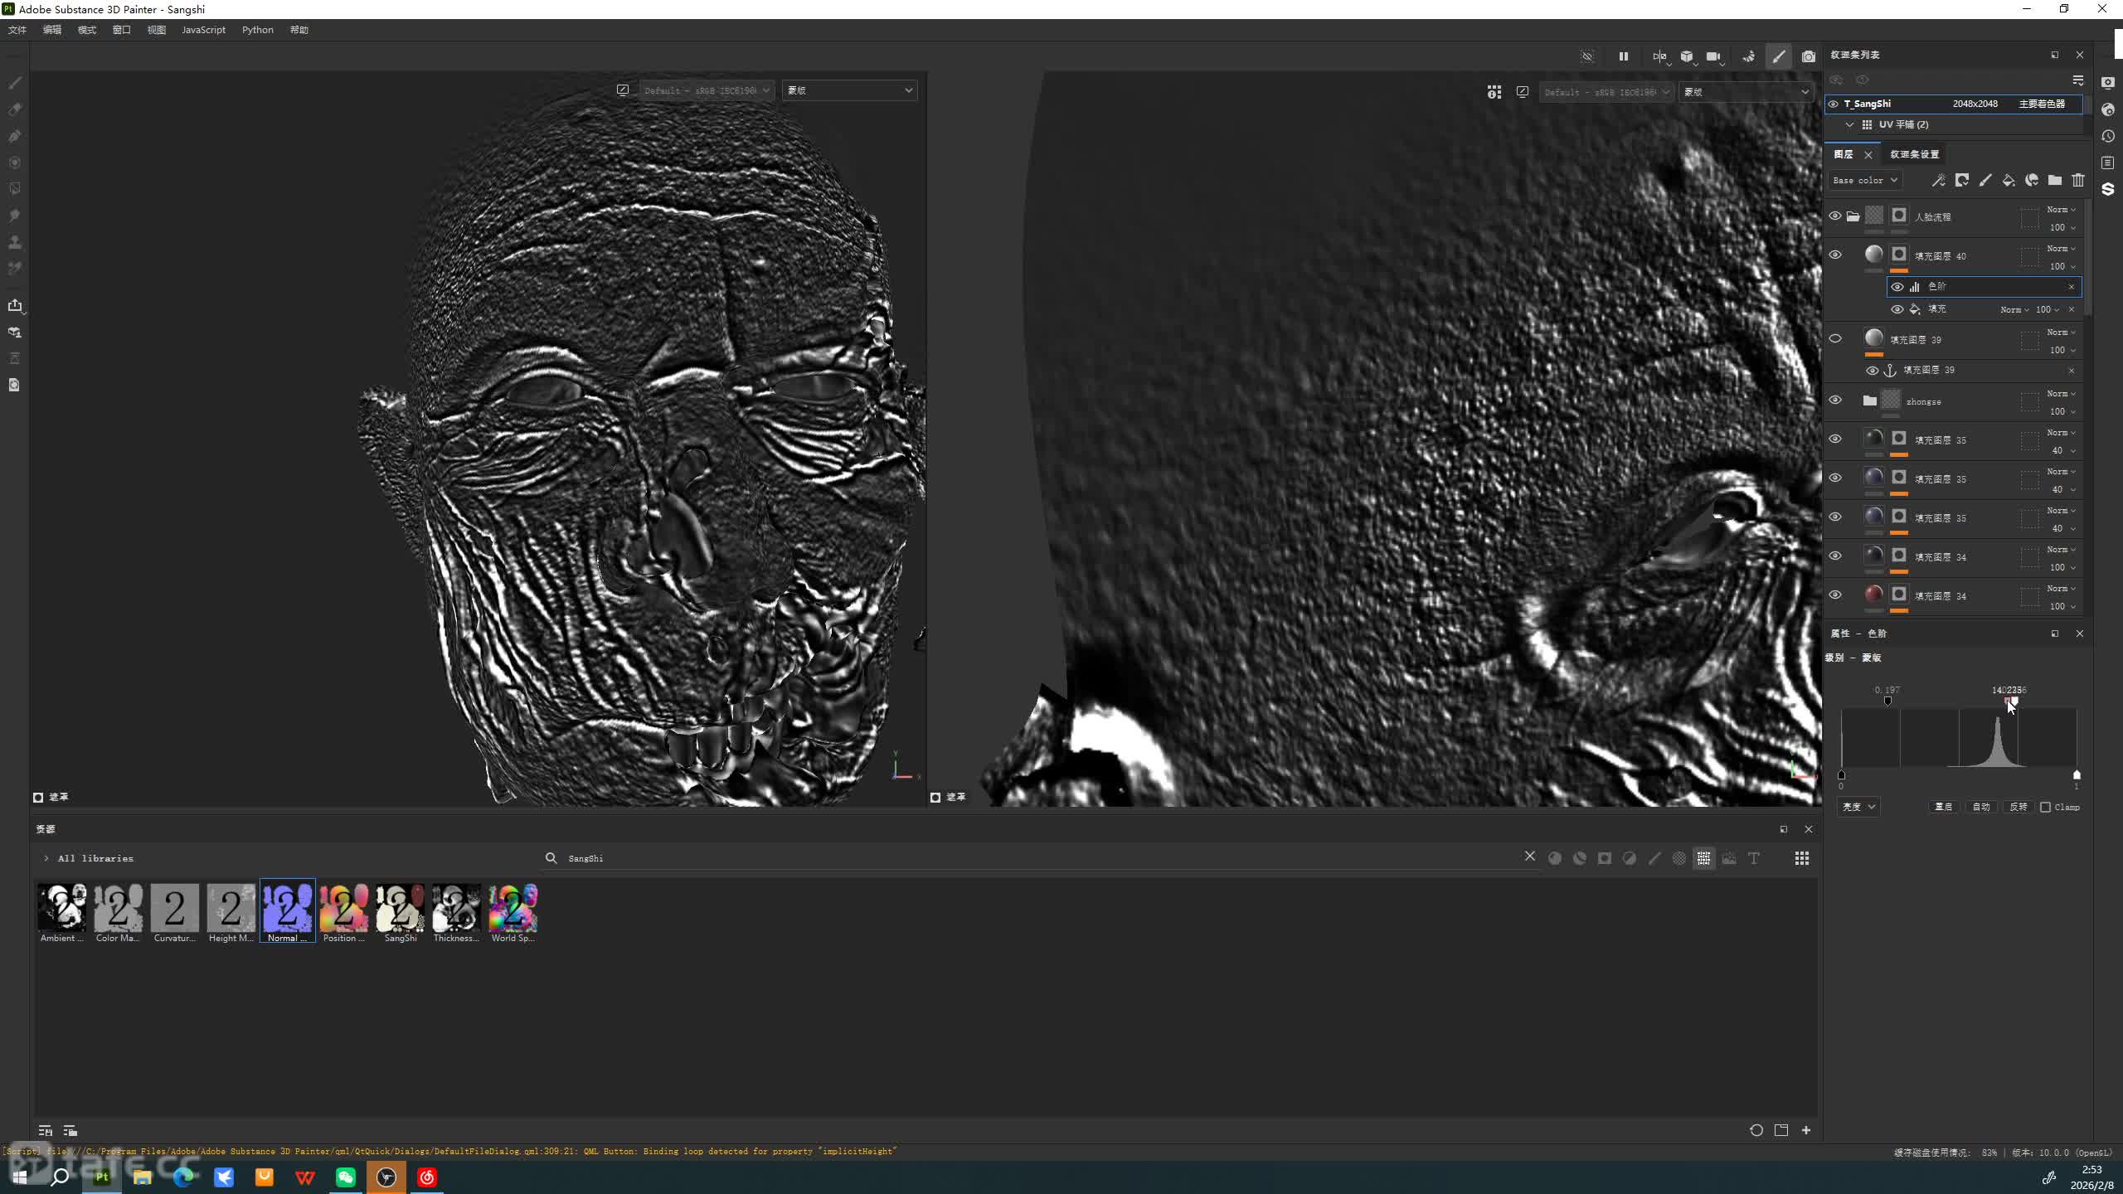
Task: Switch to the 纹理集设置 tab
Action: tap(1914, 154)
